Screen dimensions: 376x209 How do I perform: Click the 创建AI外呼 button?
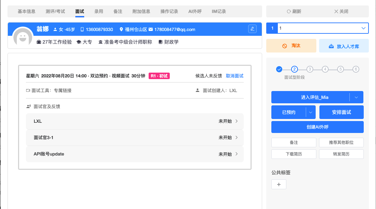point(317,127)
